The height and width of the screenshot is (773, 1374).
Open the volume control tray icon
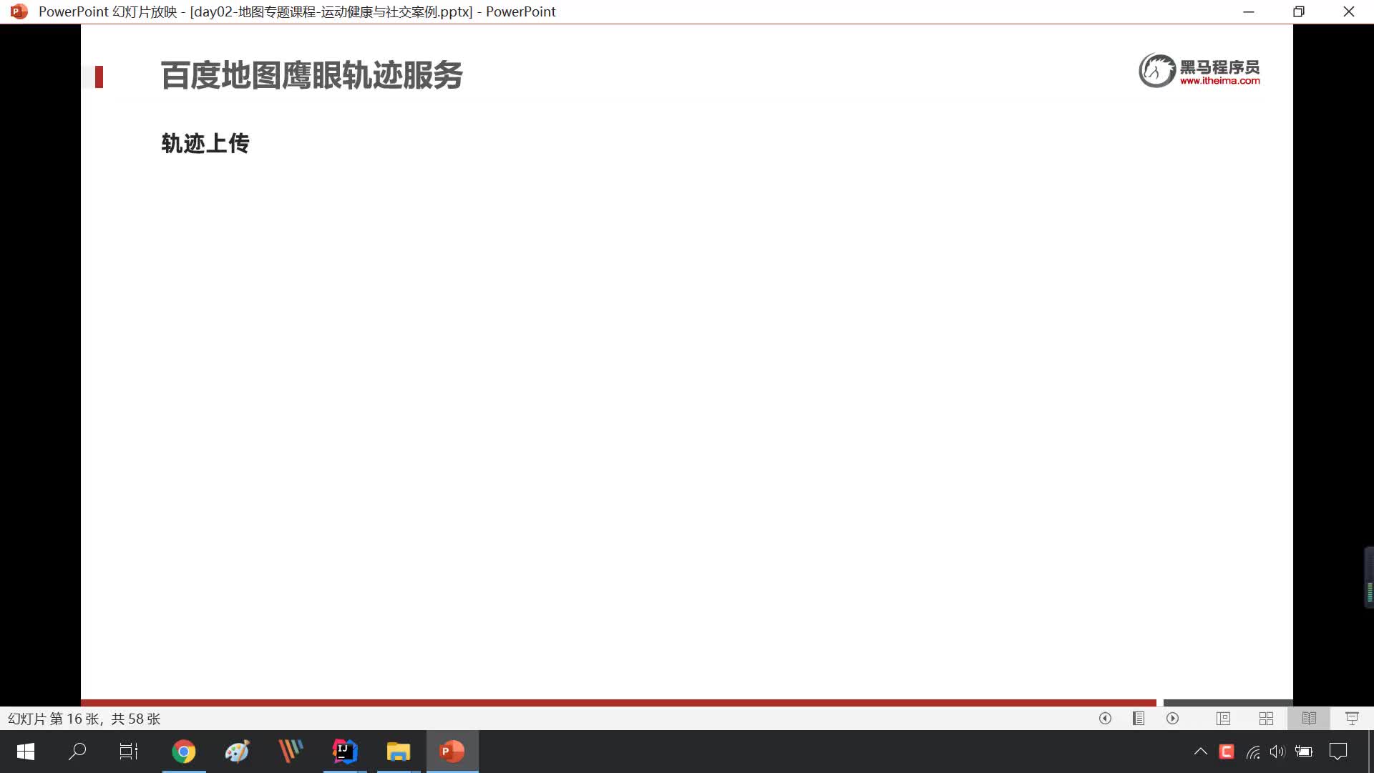[1277, 752]
